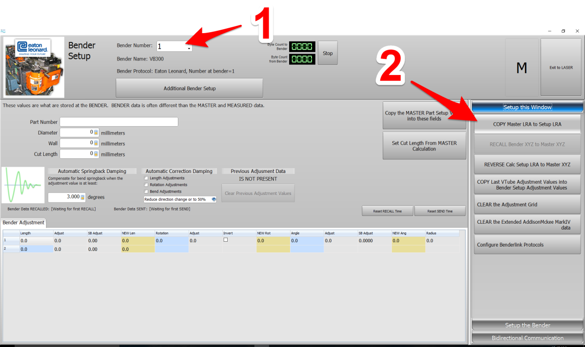585x347 pixels.
Task: Open the Bender Number dropdown
Action: [x=189, y=48]
